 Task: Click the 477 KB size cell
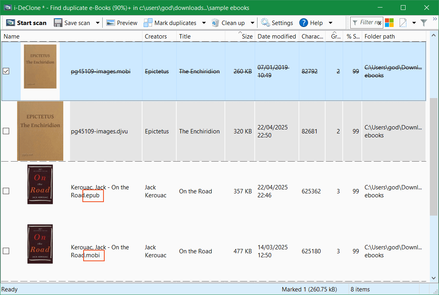[x=242, y=251]
